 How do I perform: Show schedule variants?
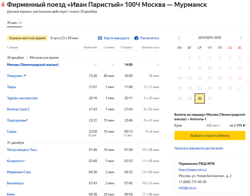198,148
